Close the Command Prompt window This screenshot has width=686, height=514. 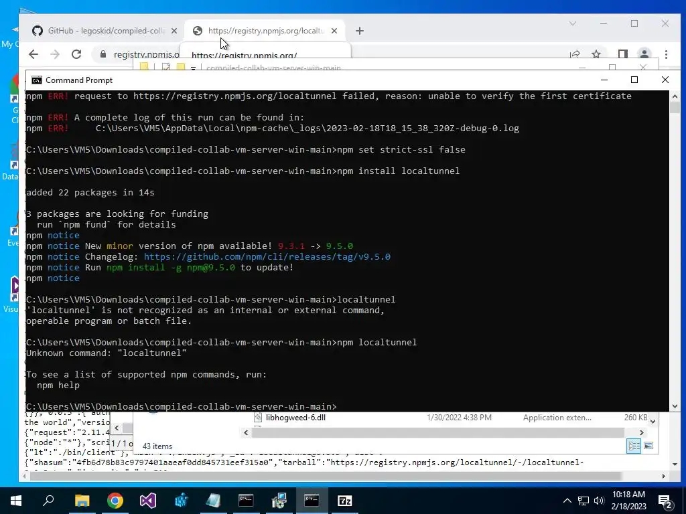click(665, 80)
